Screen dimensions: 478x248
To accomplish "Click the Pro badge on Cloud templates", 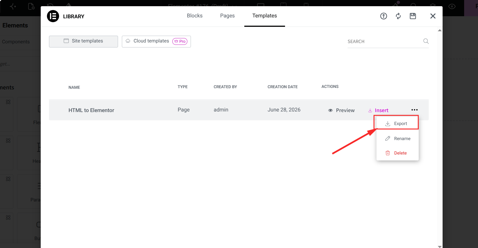I will click(180, 41).
